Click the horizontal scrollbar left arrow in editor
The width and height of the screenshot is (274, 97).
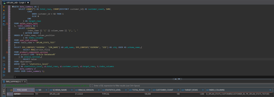click(x=15, y=77)
